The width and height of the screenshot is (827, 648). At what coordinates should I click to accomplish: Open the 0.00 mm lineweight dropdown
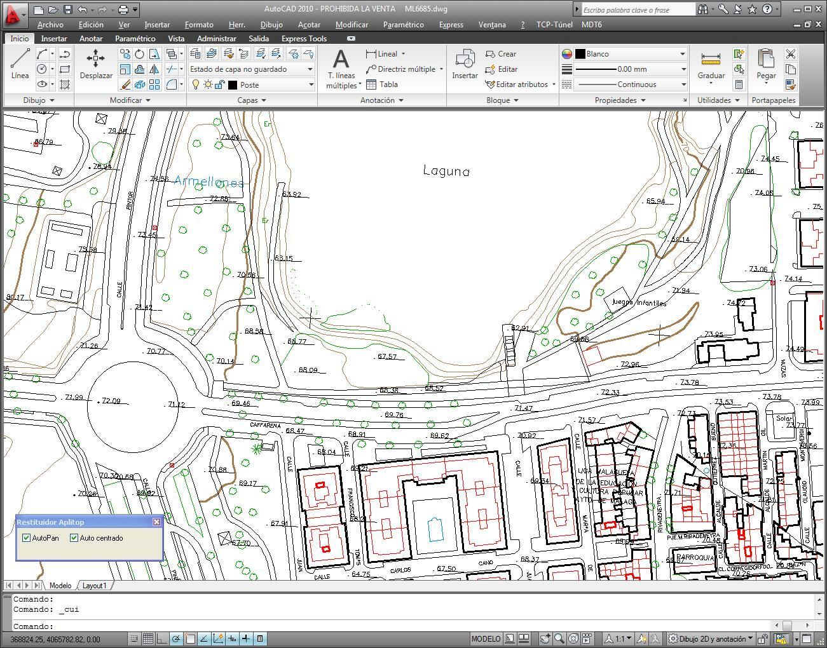(x=631, y=69)
